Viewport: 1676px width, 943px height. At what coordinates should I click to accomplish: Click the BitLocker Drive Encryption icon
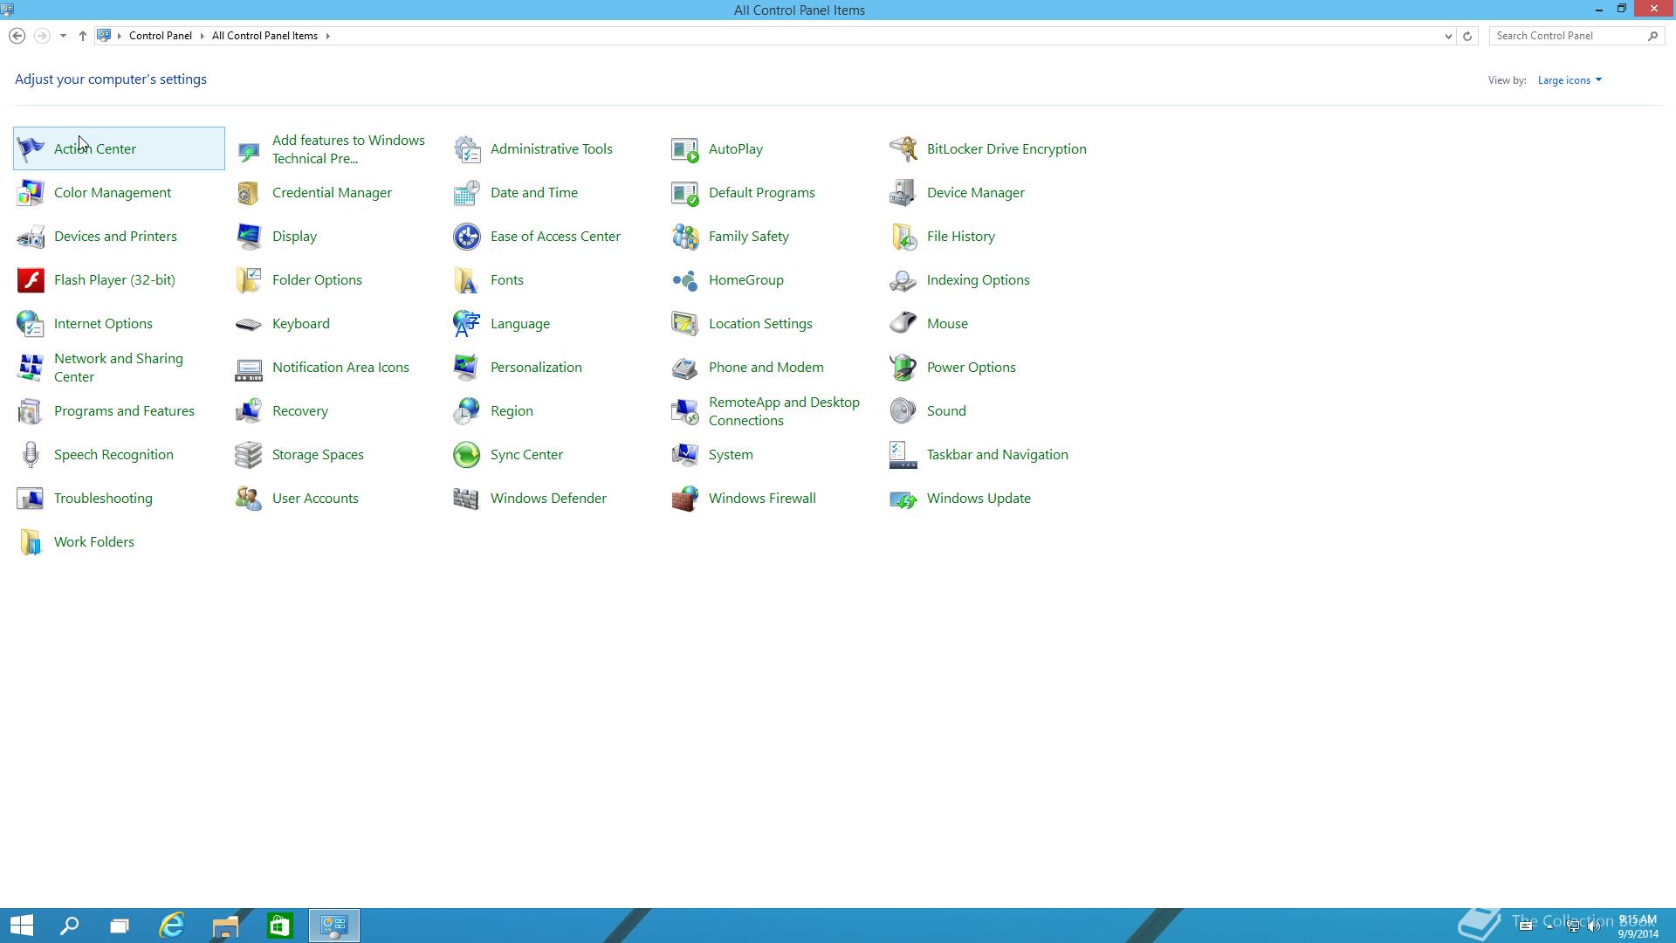coord(903,149)
